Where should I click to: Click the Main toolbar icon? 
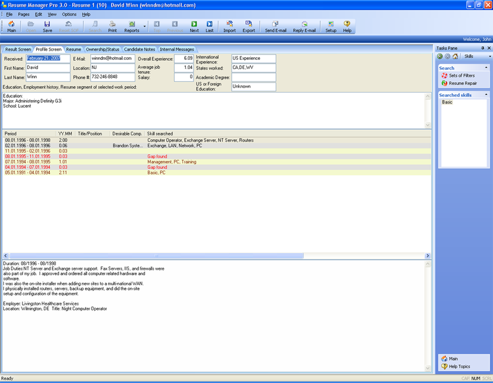tap(12, 26)
